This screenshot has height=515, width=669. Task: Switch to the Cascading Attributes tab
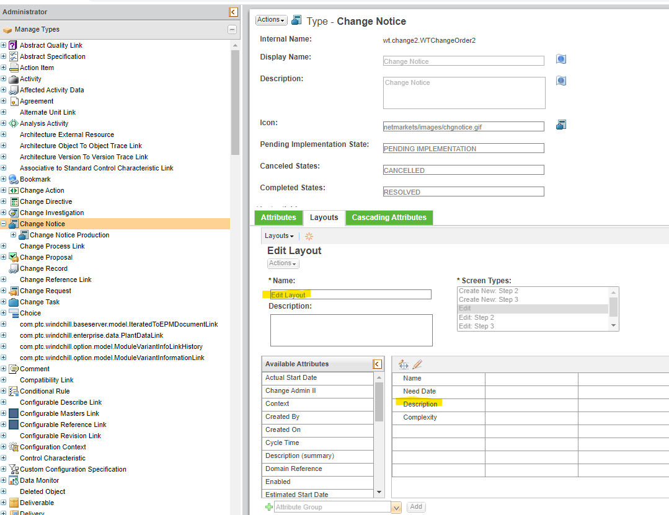pyautogui.click(x=389, y=218)
